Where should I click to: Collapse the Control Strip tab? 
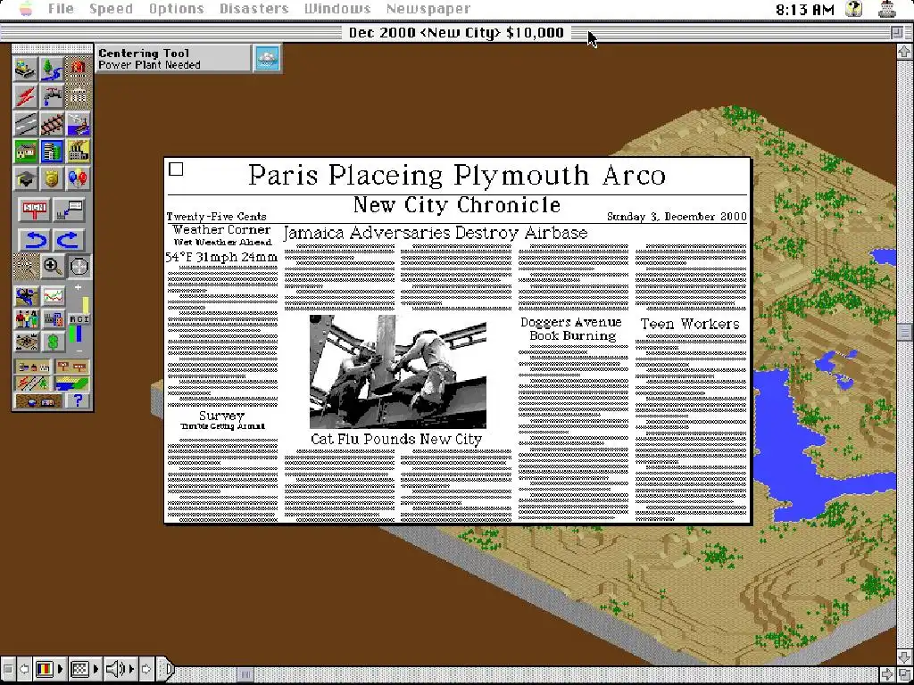pyautogui.click(x=167, y=669)
